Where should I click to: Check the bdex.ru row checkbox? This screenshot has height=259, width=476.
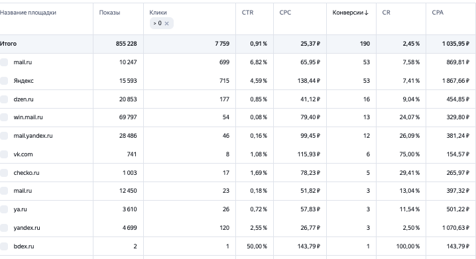point(4,246)
